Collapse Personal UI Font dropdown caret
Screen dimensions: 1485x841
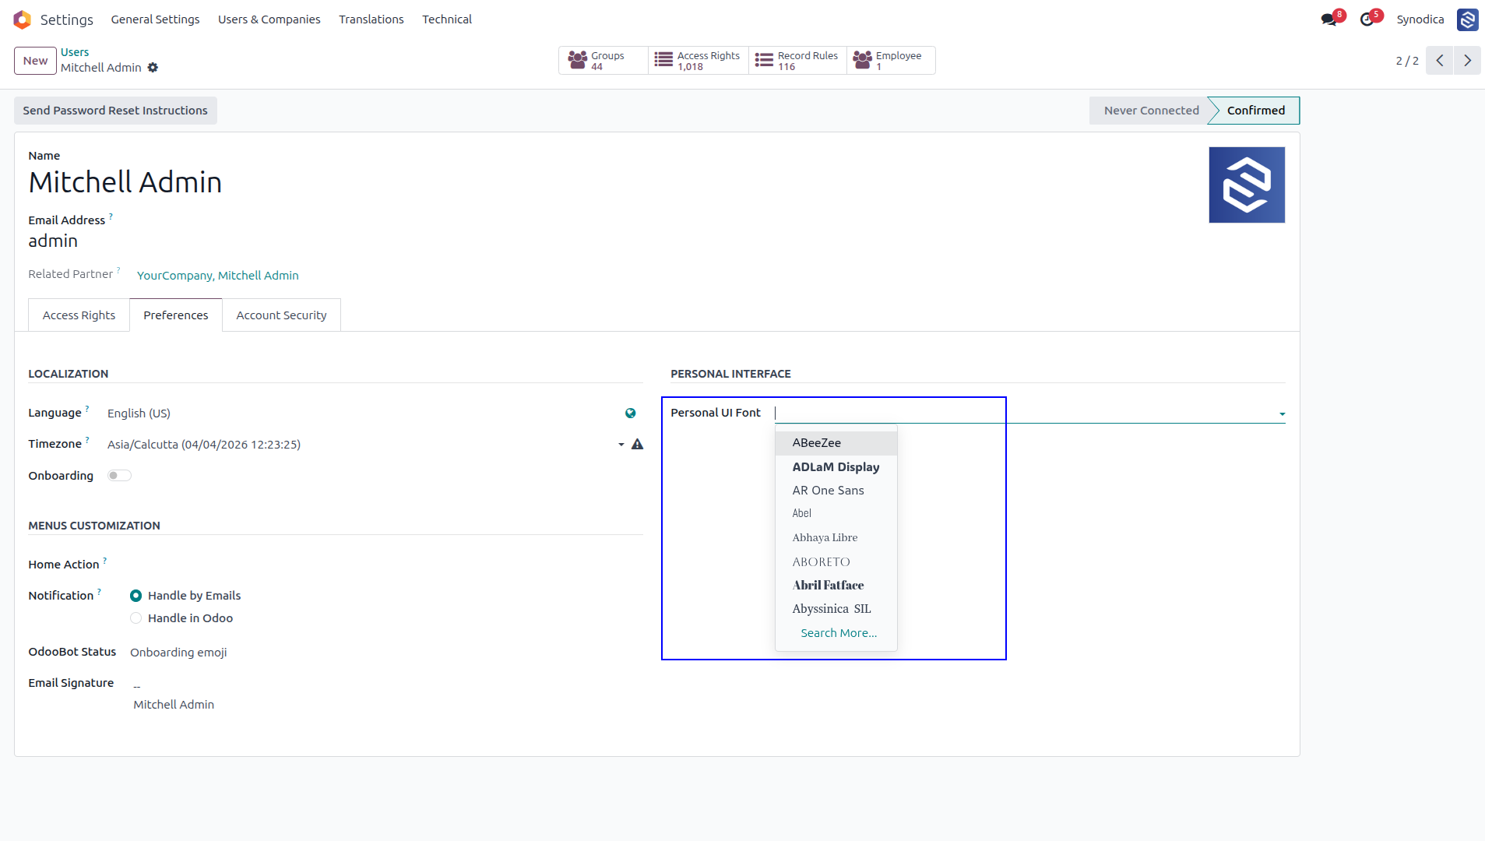[1282, 414]
